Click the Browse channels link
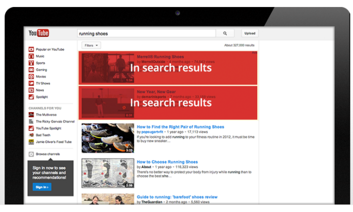The width and height of the screenshot is (353, 212). click(48, 154)
